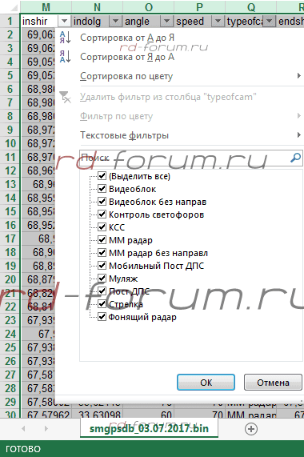Screen dimensions: 304x457
Task: Open the speed column filter dropdown
Action: [x=218, y=22]
